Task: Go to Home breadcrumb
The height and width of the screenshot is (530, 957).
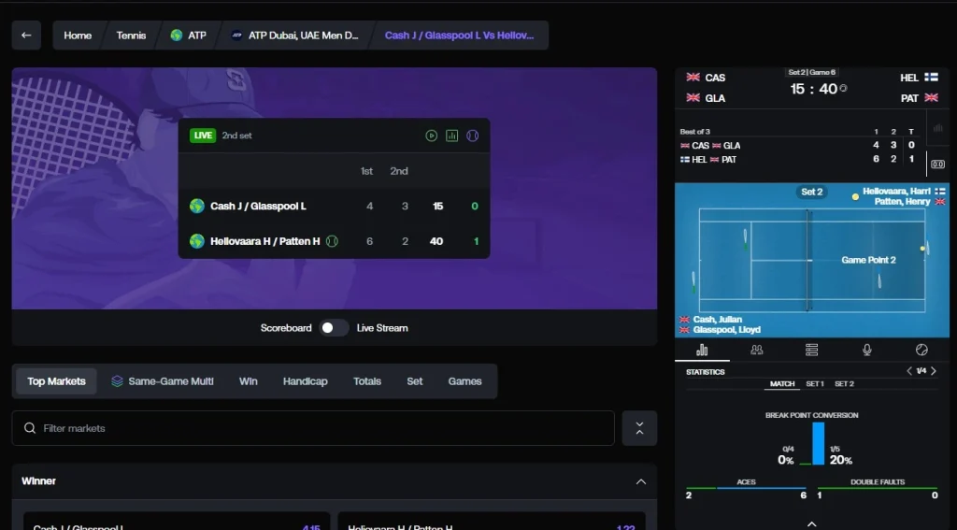Action: pyautogui.click(x=79, y=36)
